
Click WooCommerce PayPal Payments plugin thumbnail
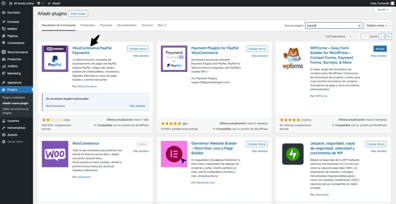click(55, 59)
